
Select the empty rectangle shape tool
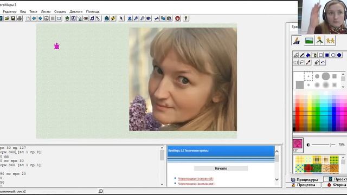click(320, 55)
